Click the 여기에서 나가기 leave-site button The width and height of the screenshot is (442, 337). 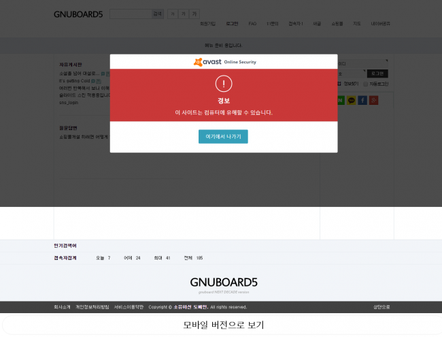click(223, 137)
